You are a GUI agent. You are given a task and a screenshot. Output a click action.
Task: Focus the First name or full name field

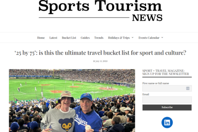pyautogui.click(x=167, y=88)
